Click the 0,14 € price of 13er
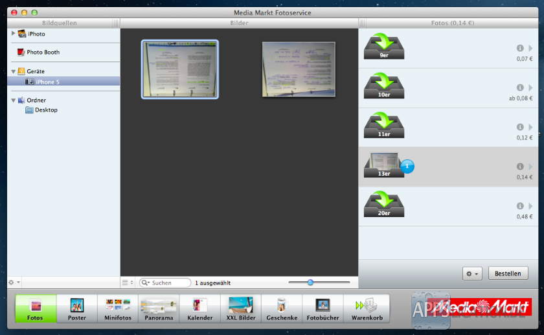The image size is (544, 335). click(524, 177)
